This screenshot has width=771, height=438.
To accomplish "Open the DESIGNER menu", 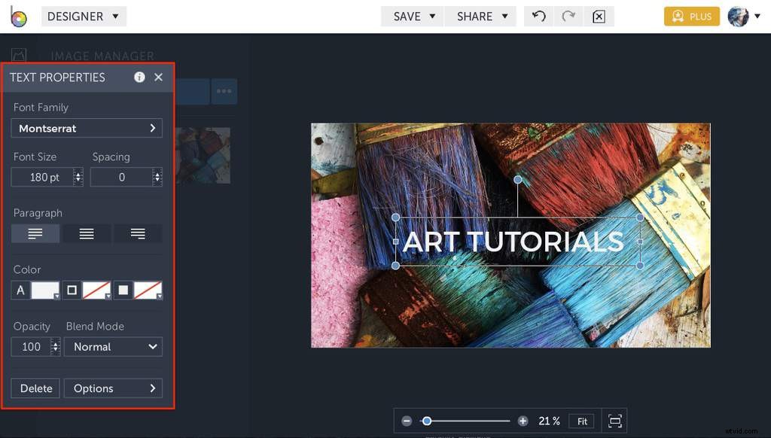I will coord(84,16).
